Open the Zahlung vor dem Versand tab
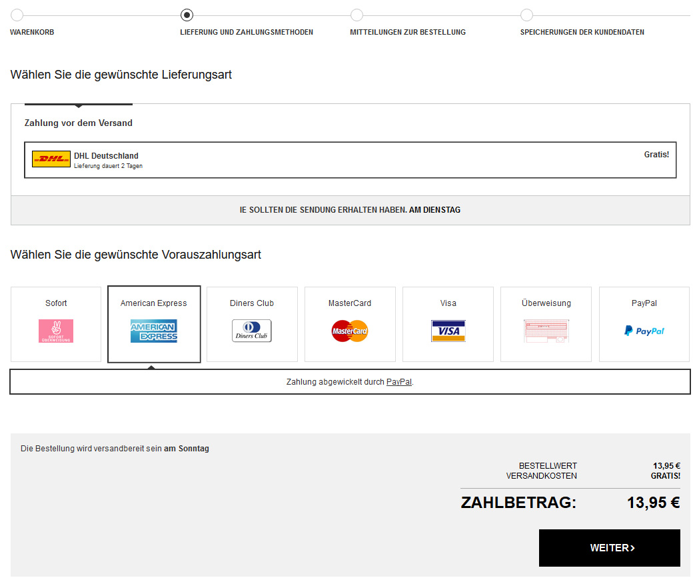The image size is (697, 588). coord(79,123)
